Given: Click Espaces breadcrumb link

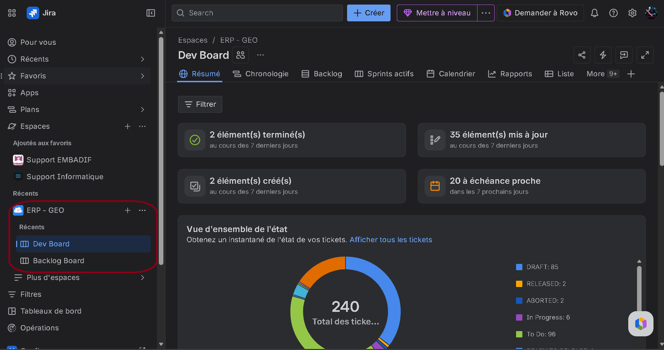Looking at the screenshot, I should coord(193,40).
